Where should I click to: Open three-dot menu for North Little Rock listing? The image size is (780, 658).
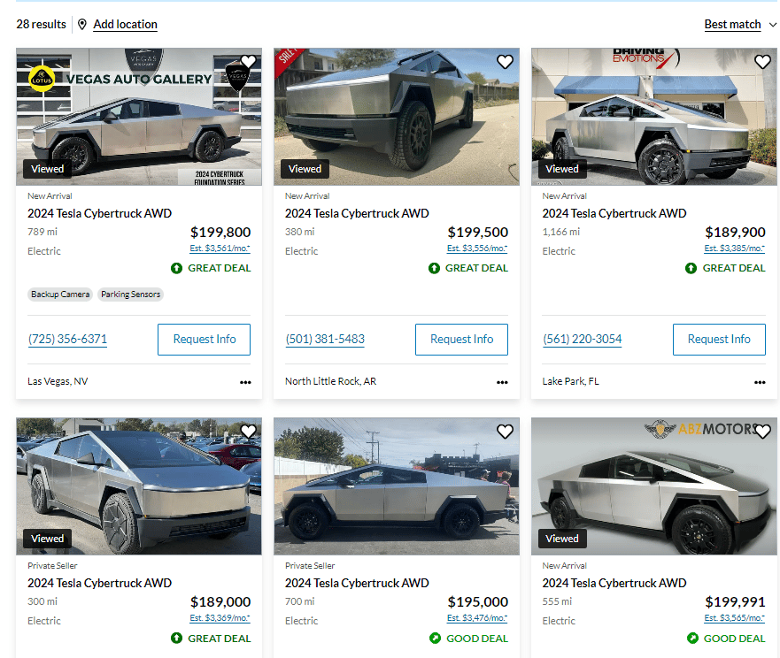502,383
